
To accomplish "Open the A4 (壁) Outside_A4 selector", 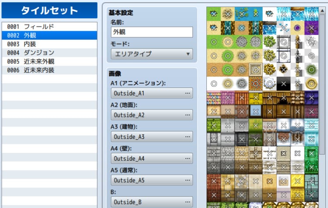I will 152,158.
